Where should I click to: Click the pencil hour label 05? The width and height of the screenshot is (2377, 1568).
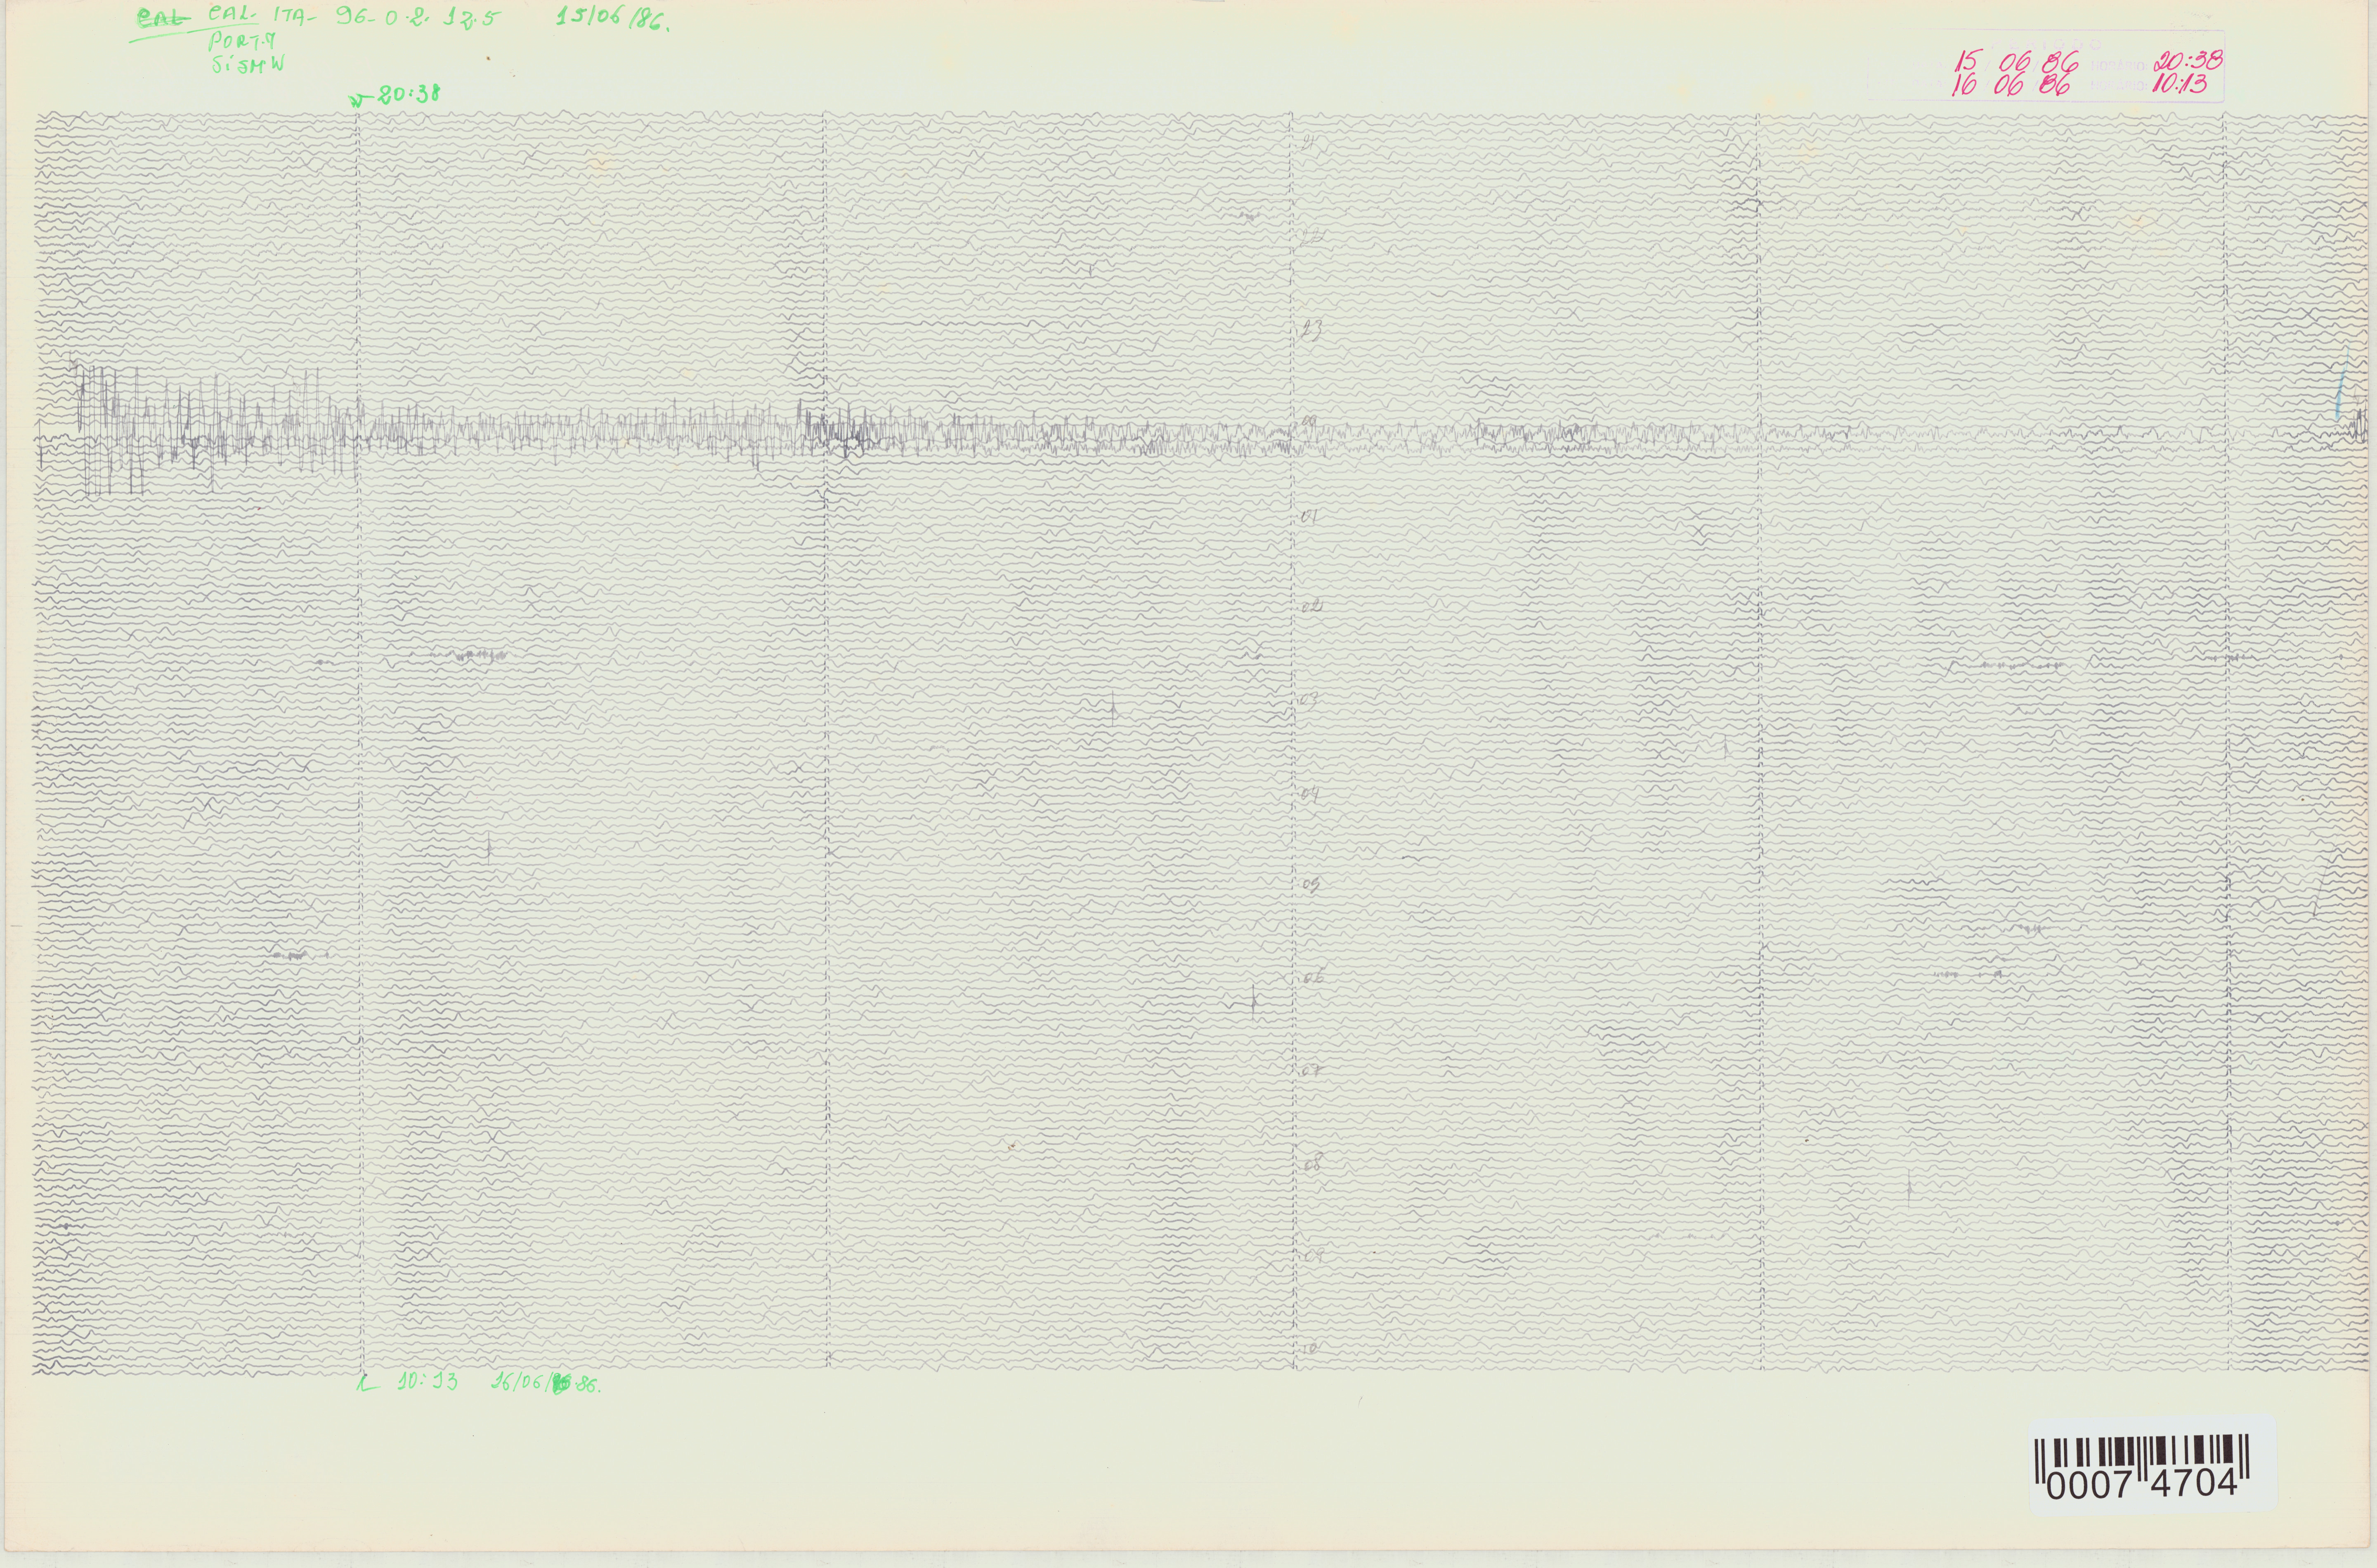(x=1311, y=885)
